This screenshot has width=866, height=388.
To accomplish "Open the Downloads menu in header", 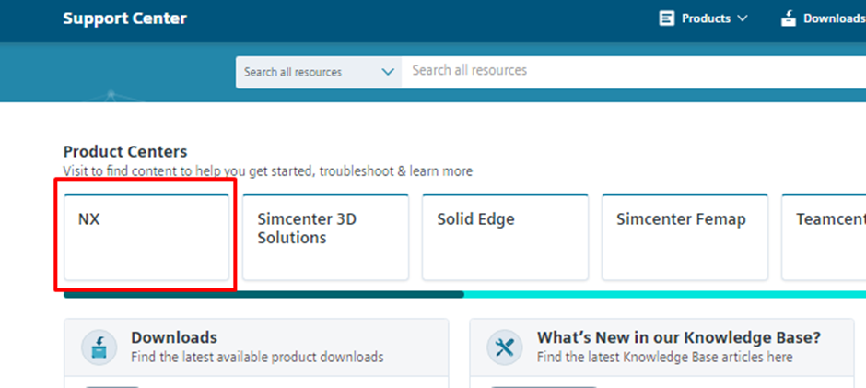I will pos(823,18).
